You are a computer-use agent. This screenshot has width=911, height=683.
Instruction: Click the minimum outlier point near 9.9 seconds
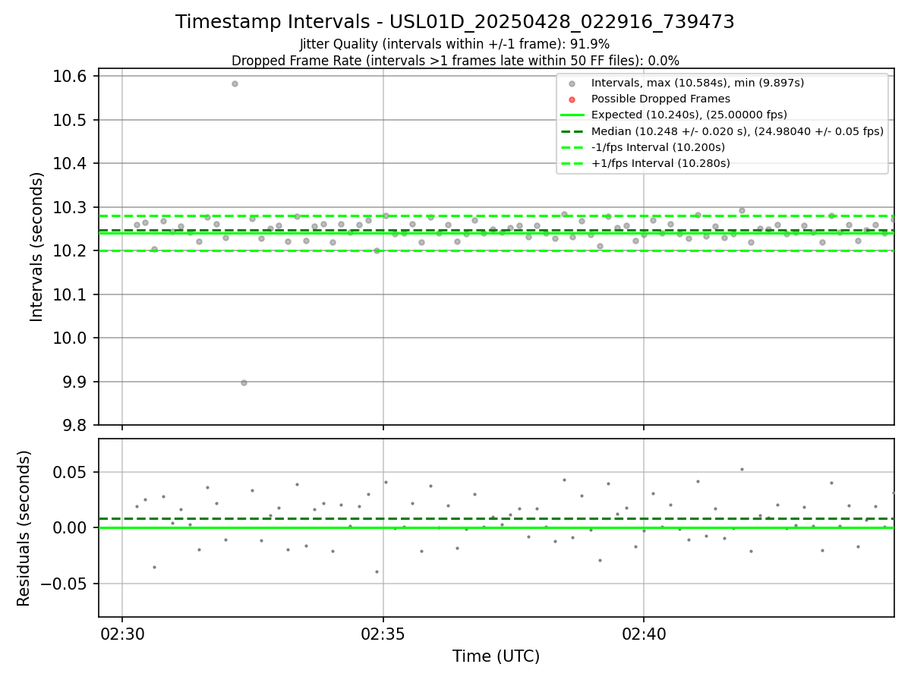(x=244, y=382)
